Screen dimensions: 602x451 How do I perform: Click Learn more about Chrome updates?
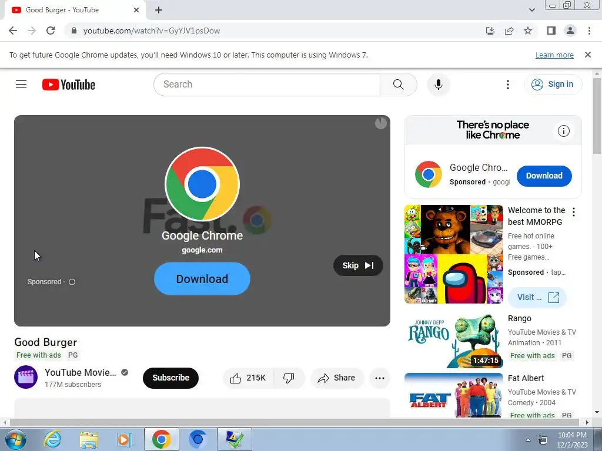pyautogui.click(x=554, y=55)
